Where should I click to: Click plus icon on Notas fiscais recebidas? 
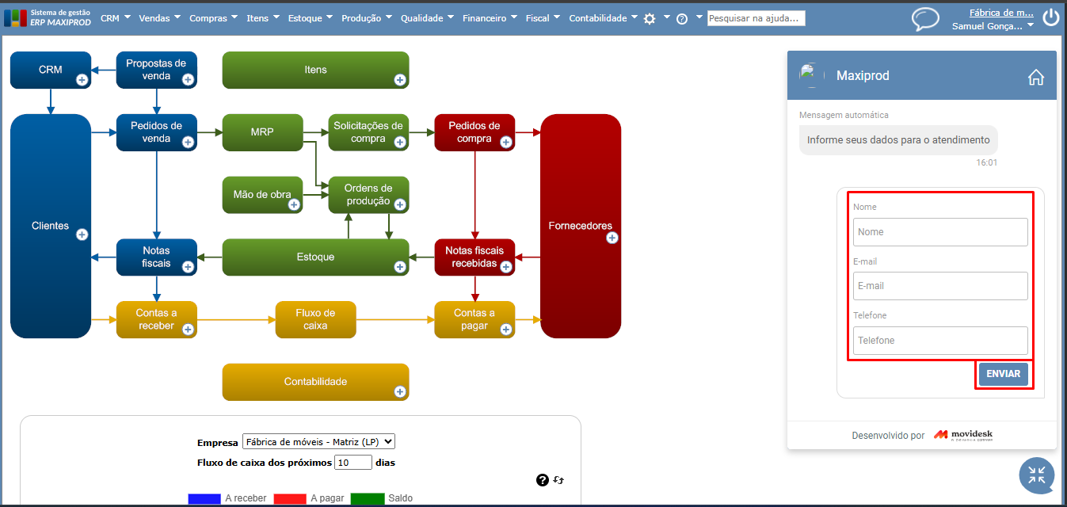pos(506,267)
